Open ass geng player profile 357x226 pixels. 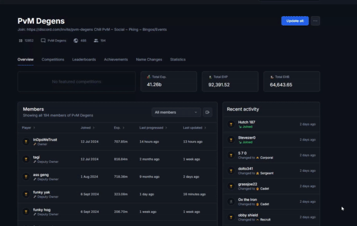[x=40, y=175]
